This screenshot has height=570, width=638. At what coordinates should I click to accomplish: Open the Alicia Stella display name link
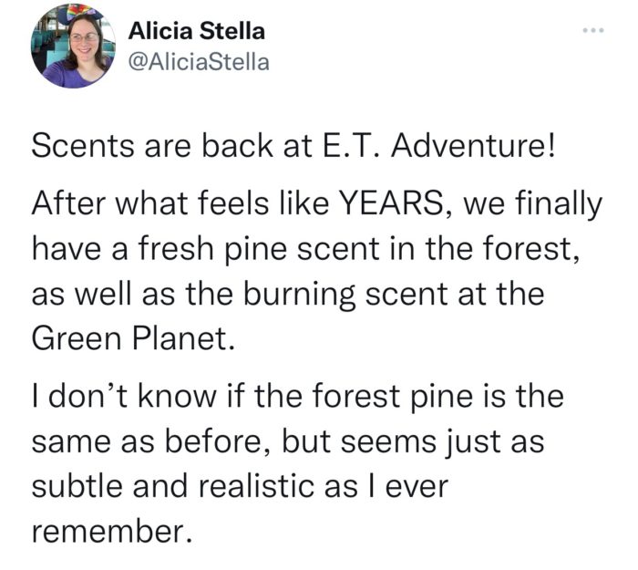pos(197,31)
